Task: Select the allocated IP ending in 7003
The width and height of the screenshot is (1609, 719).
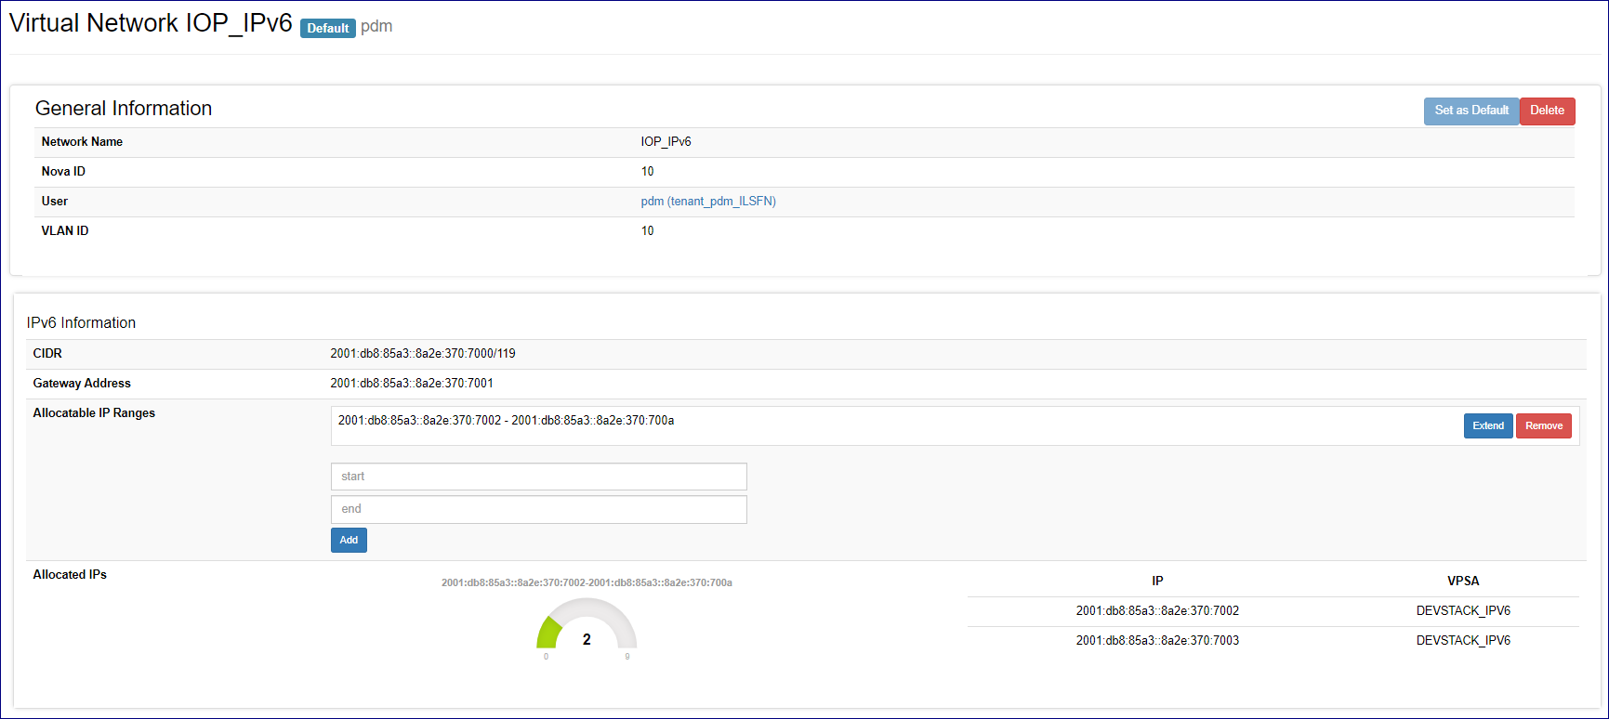Action: pyautogui.click(x=1157, y=641)
